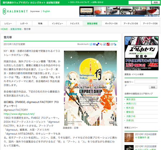Screen dimensions: 161x150
Task: Click the 2010年1月27日更新 date text
Action: (x=14, y=44)
